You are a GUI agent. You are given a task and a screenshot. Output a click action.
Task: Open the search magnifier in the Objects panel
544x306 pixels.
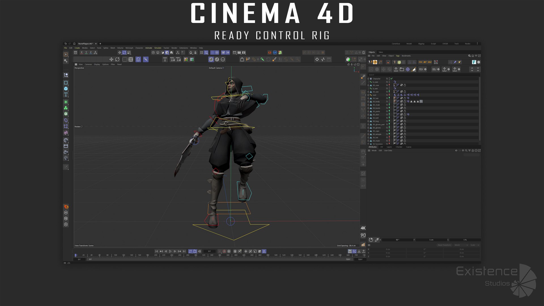(x=469, y=56)
